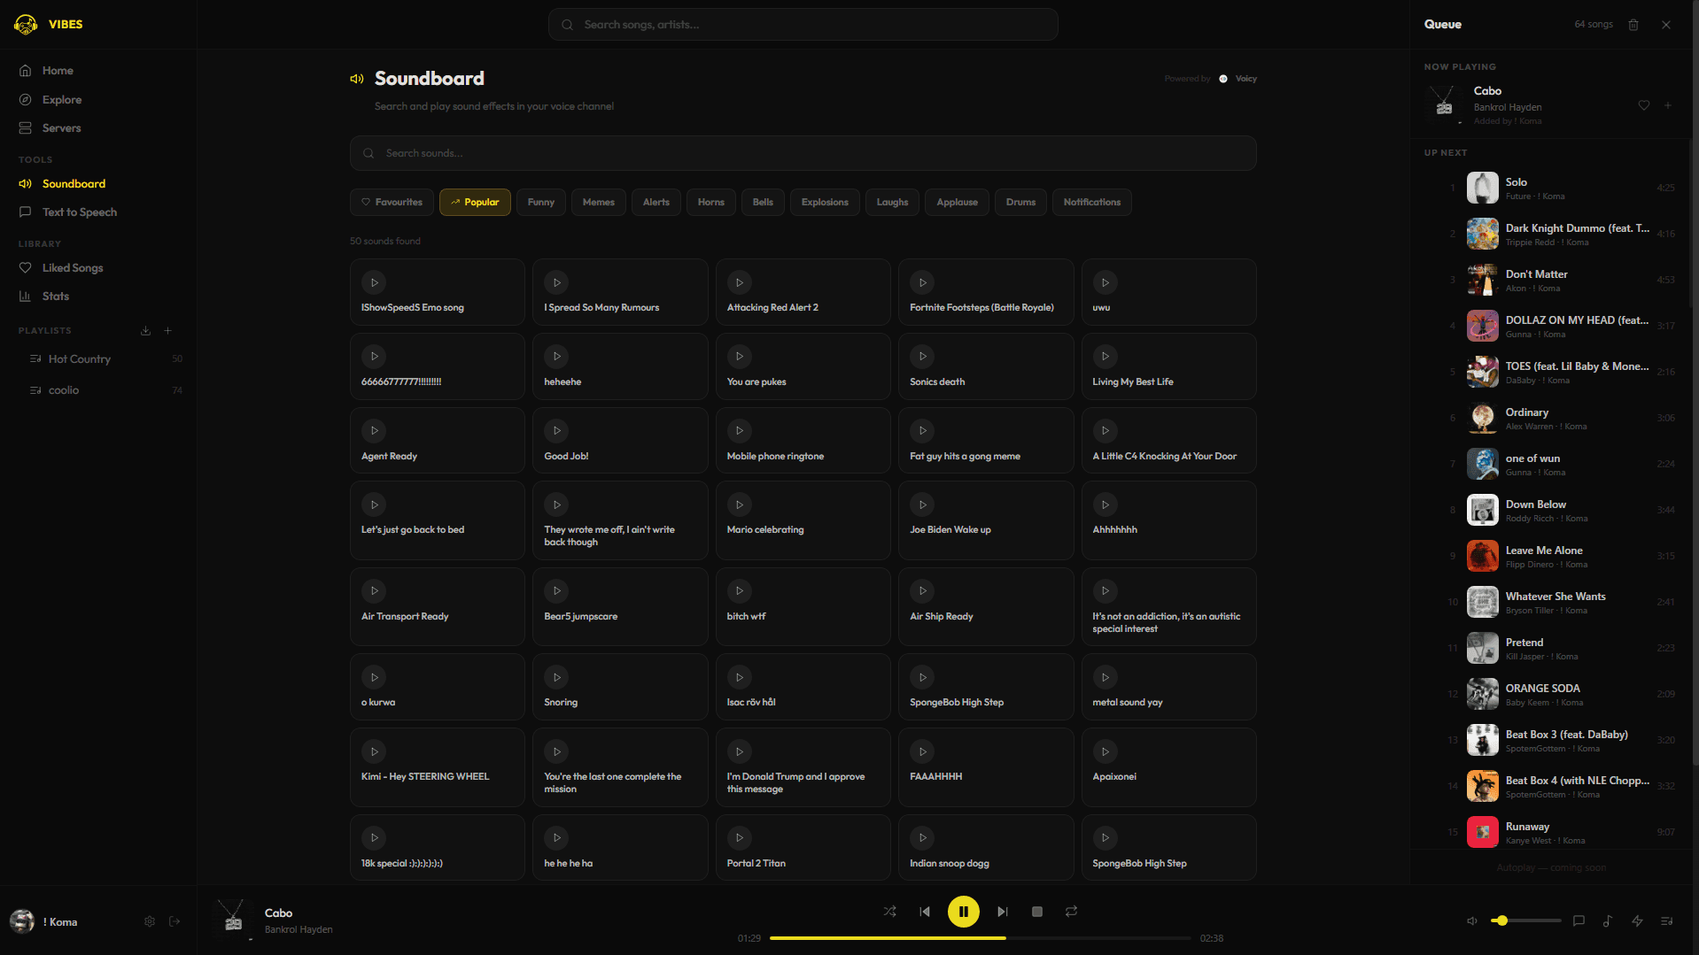Enable shuffle in the playback bar
The height and width of the screenshot is (955, 1699).
tap(889, 911)
